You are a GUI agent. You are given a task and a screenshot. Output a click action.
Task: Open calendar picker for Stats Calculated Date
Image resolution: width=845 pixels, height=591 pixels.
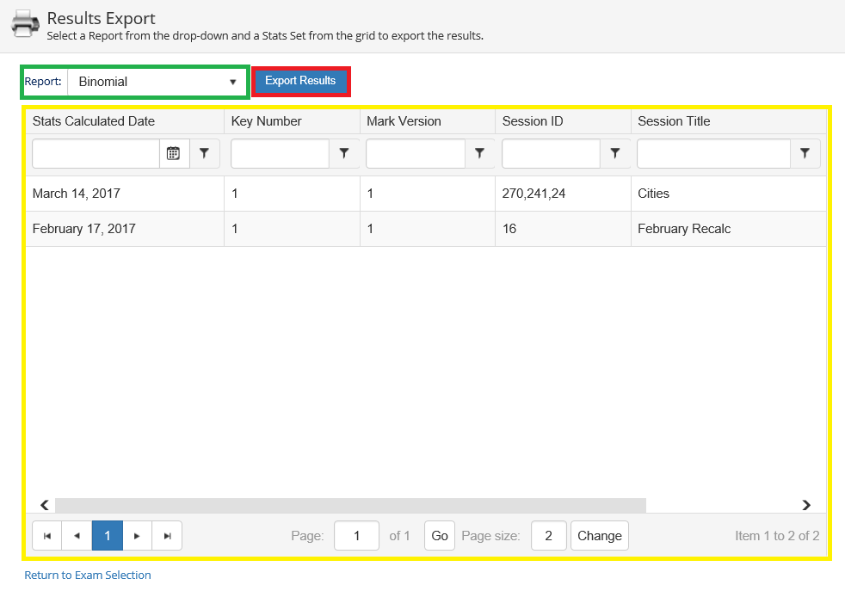tap(173, 153)
